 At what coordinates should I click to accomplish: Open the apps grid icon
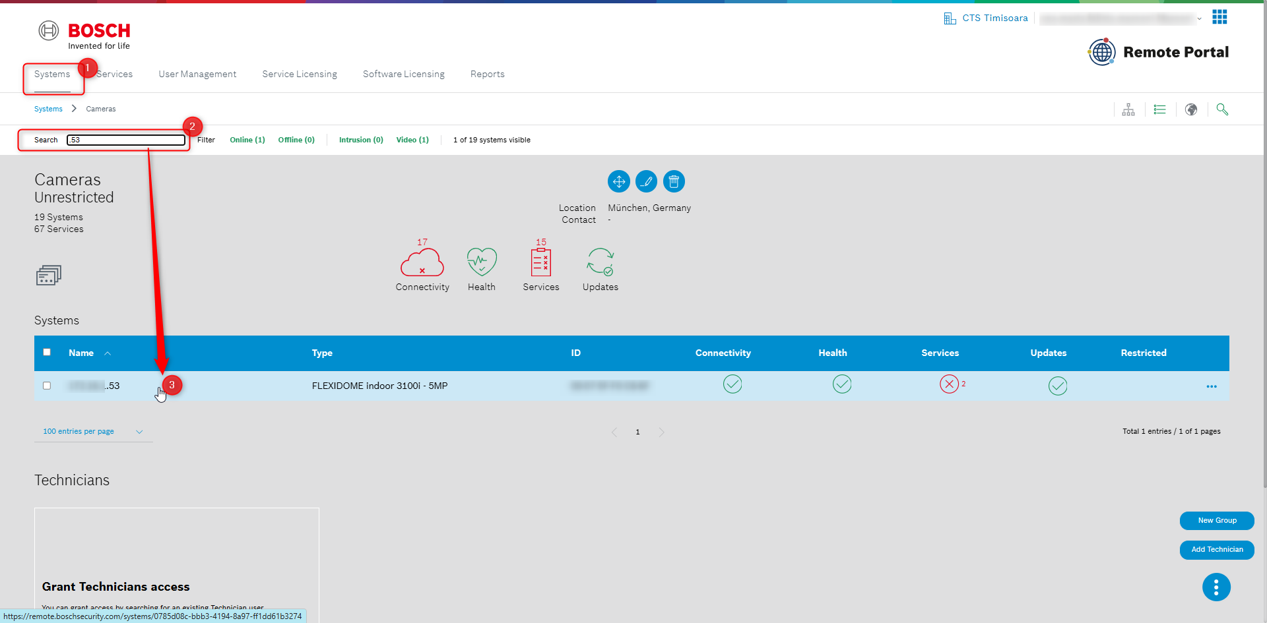(1219, 17)
